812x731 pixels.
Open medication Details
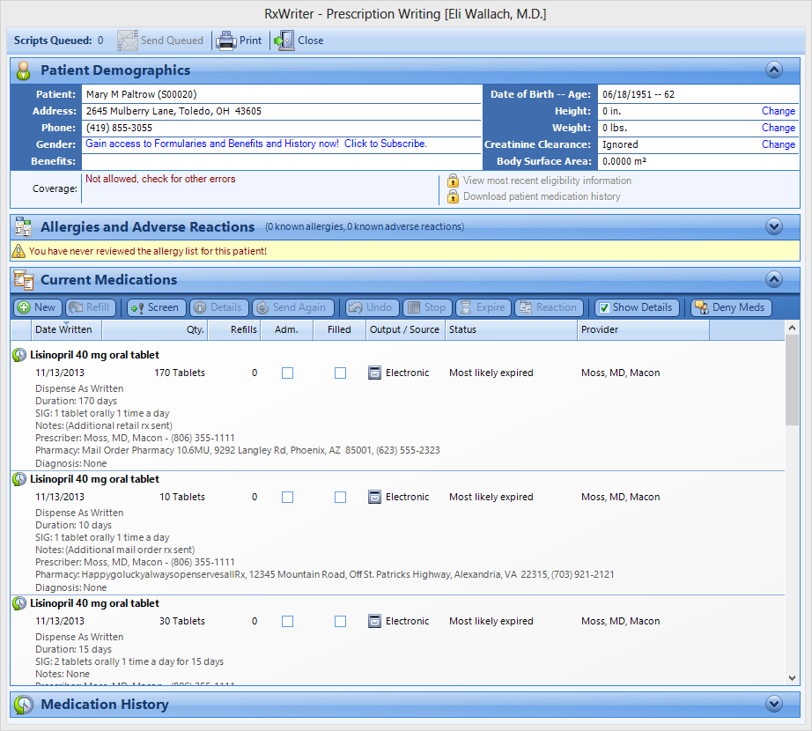[x=219, y=307]
